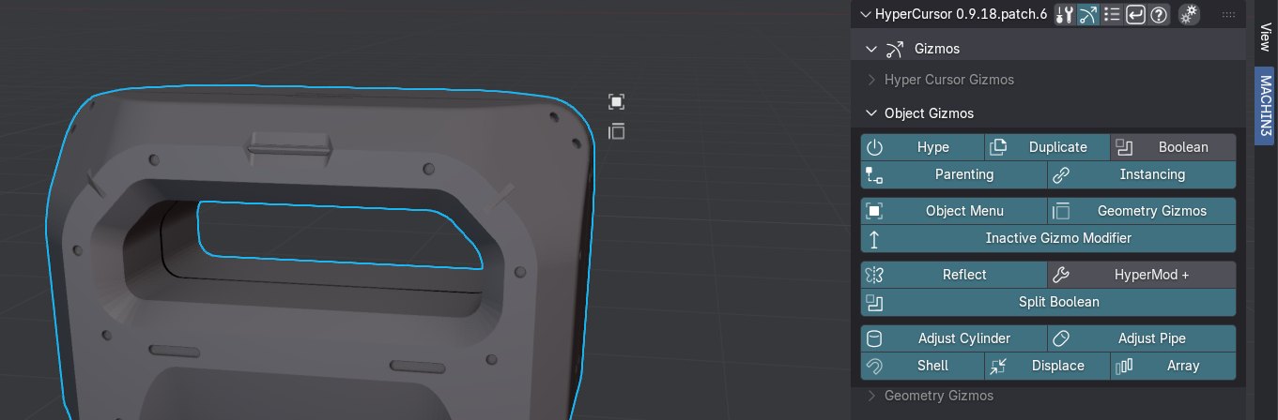This screenshot has height=420, width=1278.
Task: Click the return-arrow icon in panel header
Action: tap(1136, 15)
